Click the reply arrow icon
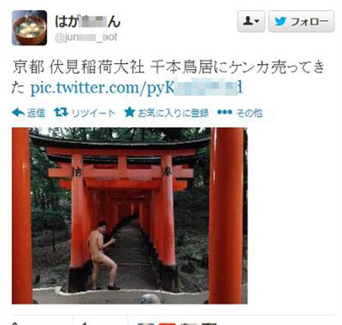The width and height of the screenshot is (342, 325). point(18,113)
